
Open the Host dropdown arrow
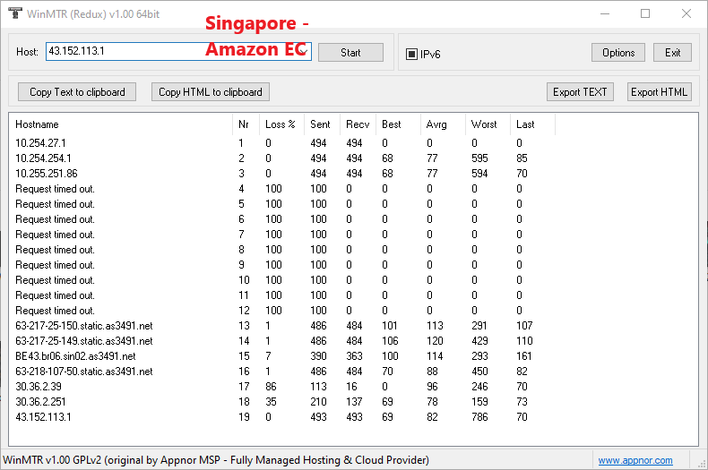[x=305, y=51]
